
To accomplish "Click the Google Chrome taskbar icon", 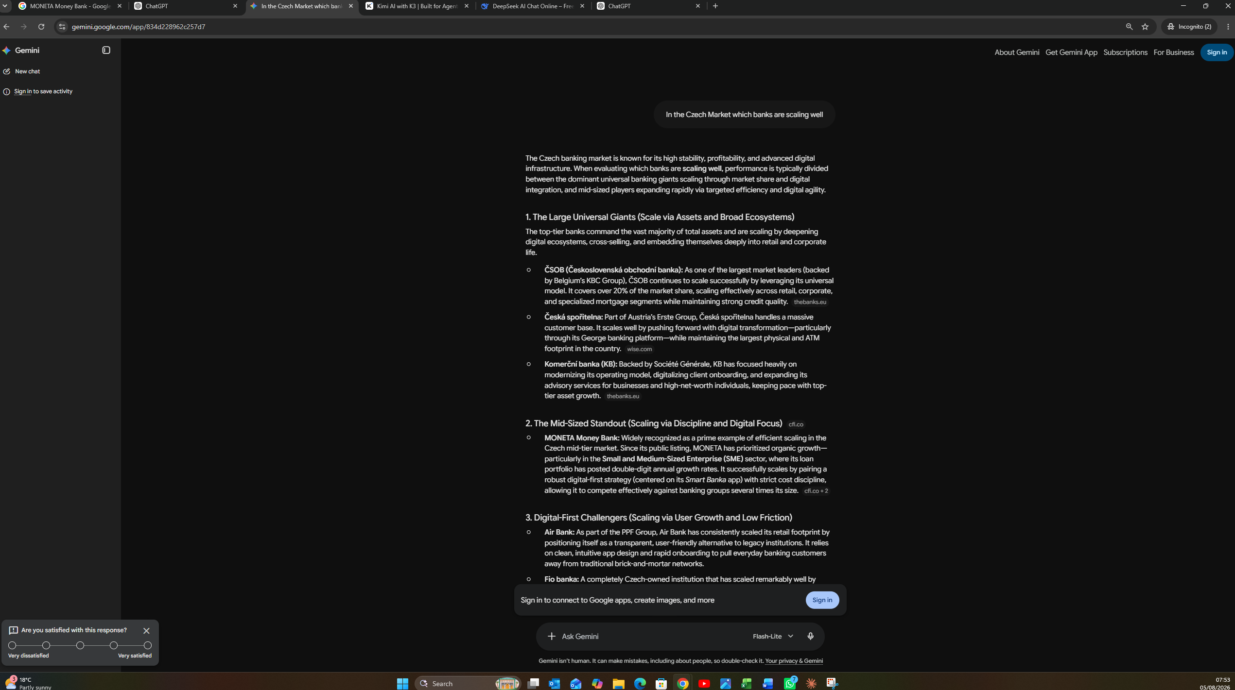I will (683, 684).
